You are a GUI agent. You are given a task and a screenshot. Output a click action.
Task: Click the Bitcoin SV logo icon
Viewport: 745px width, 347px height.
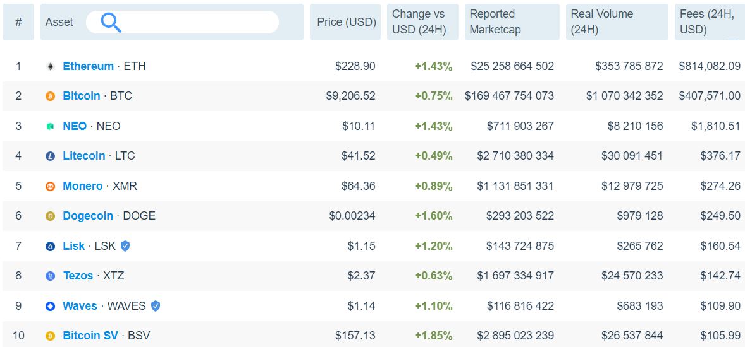pos(51,336)
